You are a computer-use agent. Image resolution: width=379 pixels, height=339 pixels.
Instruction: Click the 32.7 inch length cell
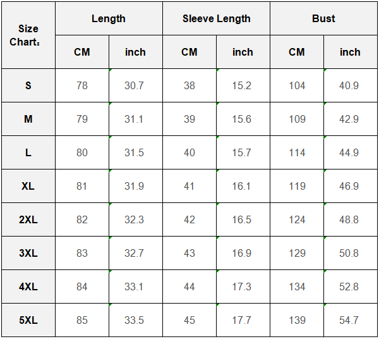[x=135, y=253]
